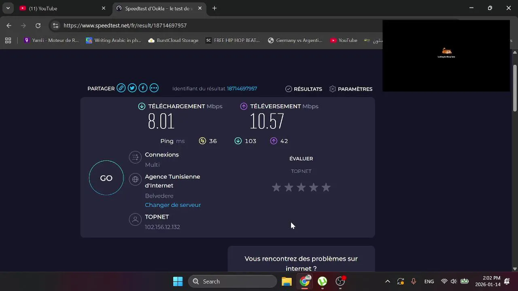Open File Explorer from taskbar

(287, 281)
